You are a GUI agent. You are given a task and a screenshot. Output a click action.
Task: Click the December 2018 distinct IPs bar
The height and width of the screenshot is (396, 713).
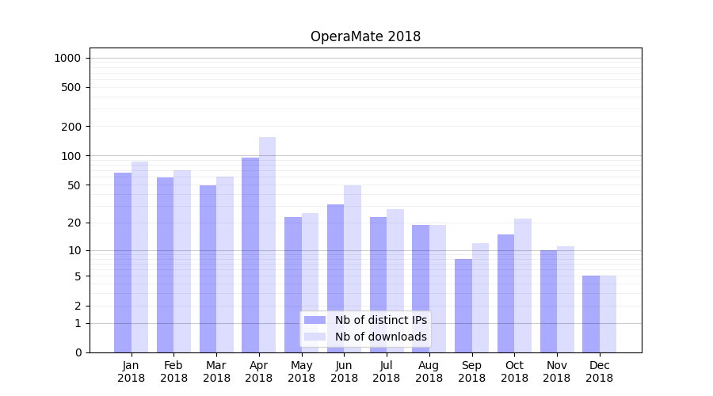coord(591,314)
